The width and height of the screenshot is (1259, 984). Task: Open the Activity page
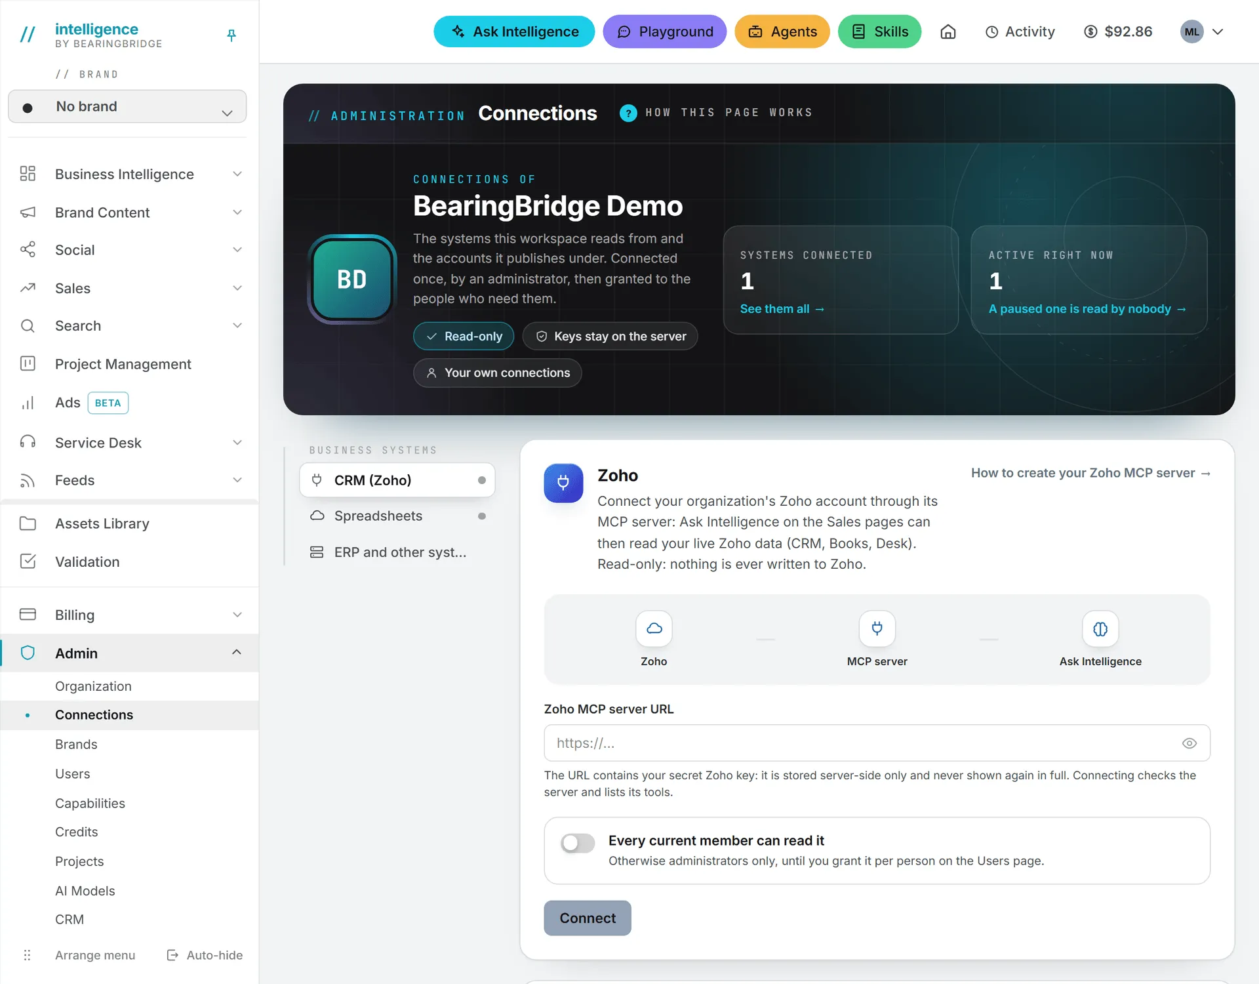click(1020, 31)
